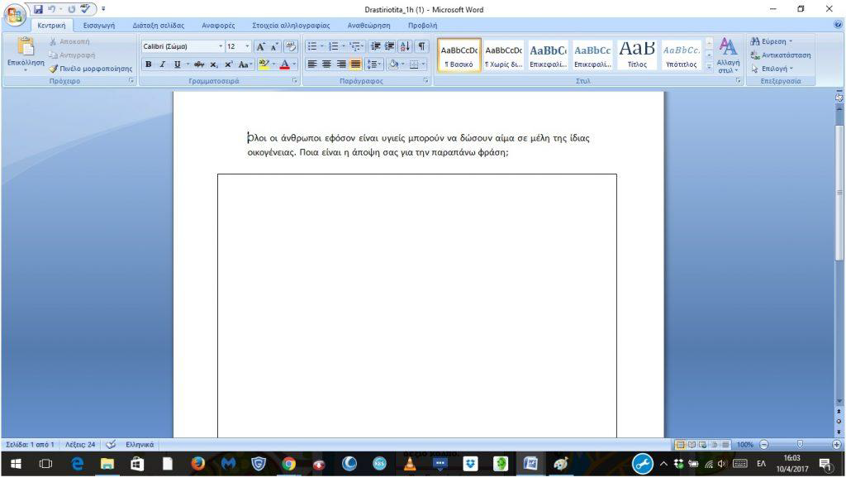The width and height of the screenshot is (846, 487).
Task: Open the Αναθεώρηση ribbon tab
Action: pyautogui.click(x=368, y=26)
